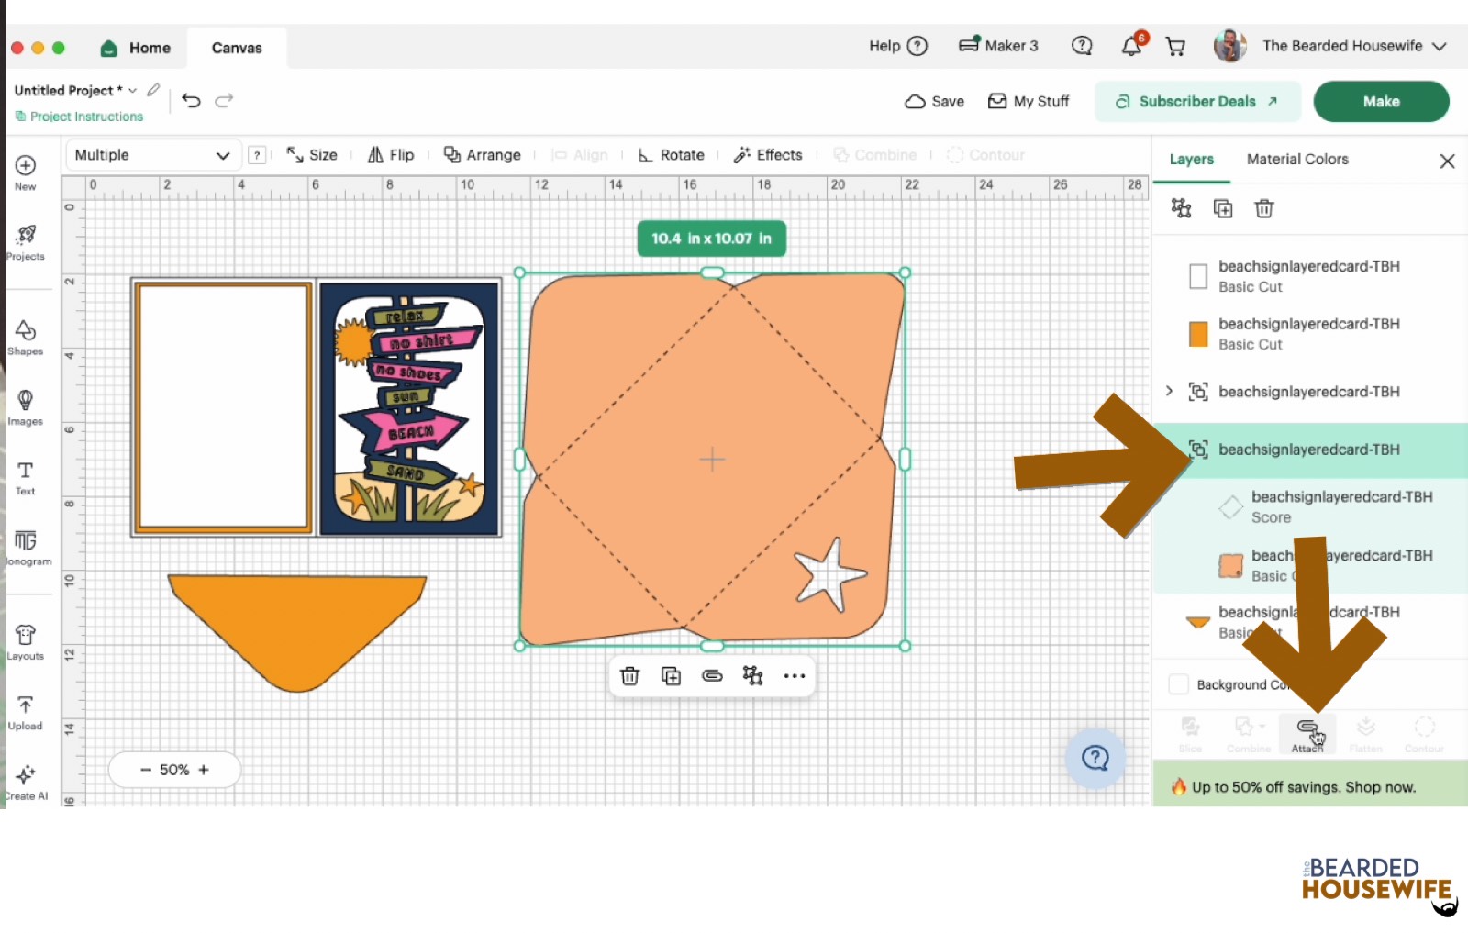Viewport: 1468px width, 933px height.
Task: Open the Multiple operation dropdown
Action: point(152,155)
